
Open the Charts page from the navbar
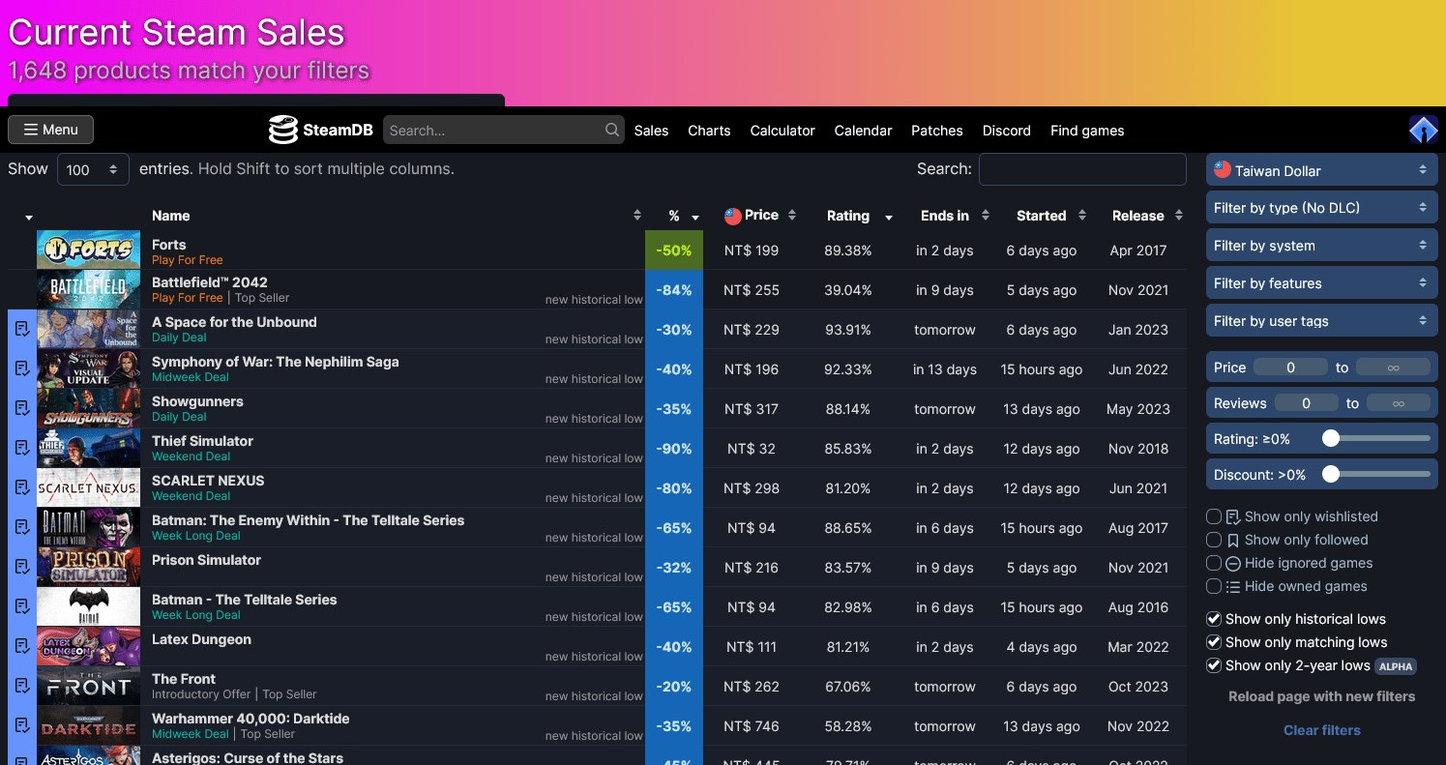coord(709,130)
